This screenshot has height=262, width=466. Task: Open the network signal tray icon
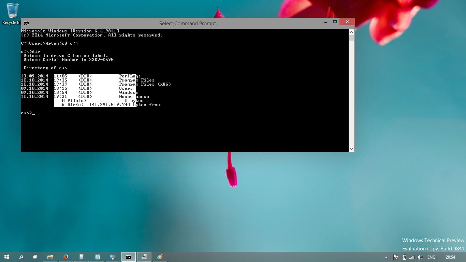[x=412, y=257]
